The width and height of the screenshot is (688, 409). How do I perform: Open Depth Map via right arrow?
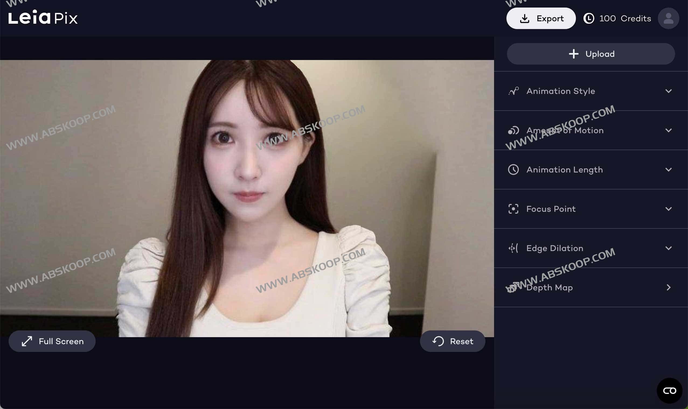coord(668,287)
